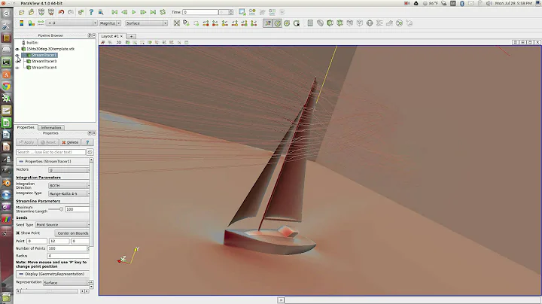Collapse Display (GeometryRepresentation) section

pos(53,274)
